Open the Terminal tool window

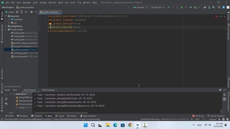pos(36,116)
